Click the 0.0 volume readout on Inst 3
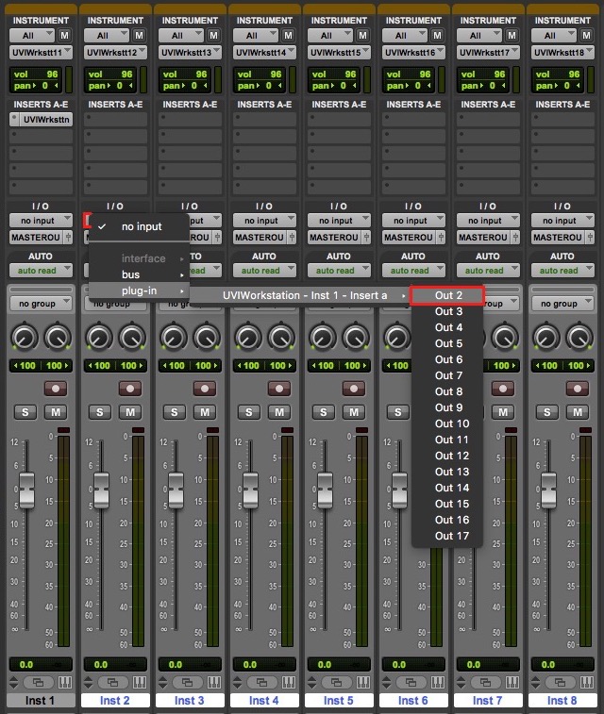This screenshot has width=604, height=714. (x=190, y=664)
